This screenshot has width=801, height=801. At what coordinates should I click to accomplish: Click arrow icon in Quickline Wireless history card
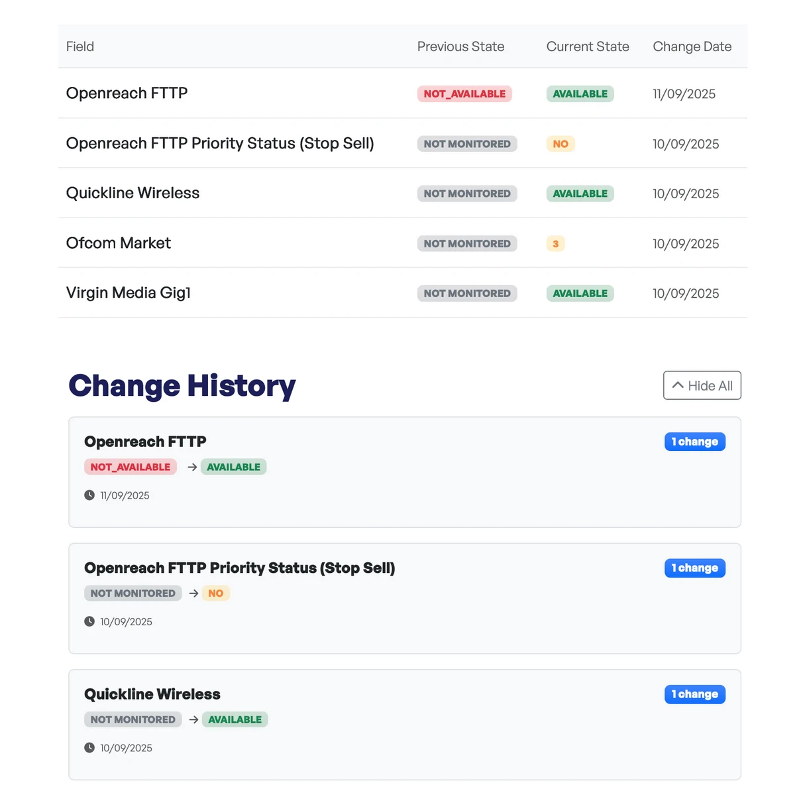[x=193, y=719]
